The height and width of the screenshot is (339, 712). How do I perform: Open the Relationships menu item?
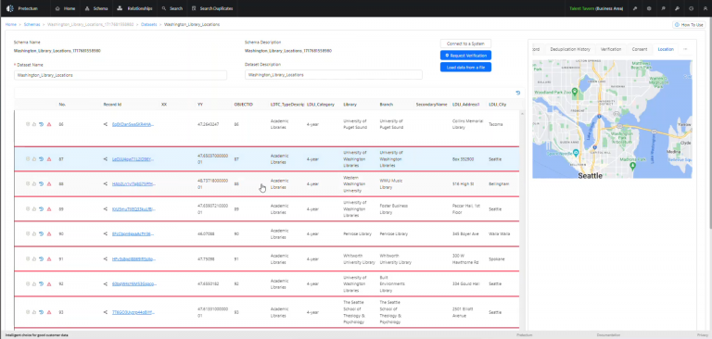coord(134,8)
